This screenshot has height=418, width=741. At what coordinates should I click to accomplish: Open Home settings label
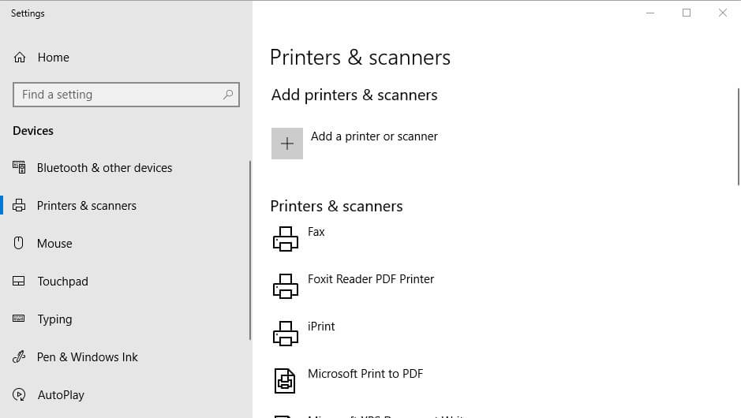tap(54, 58)
